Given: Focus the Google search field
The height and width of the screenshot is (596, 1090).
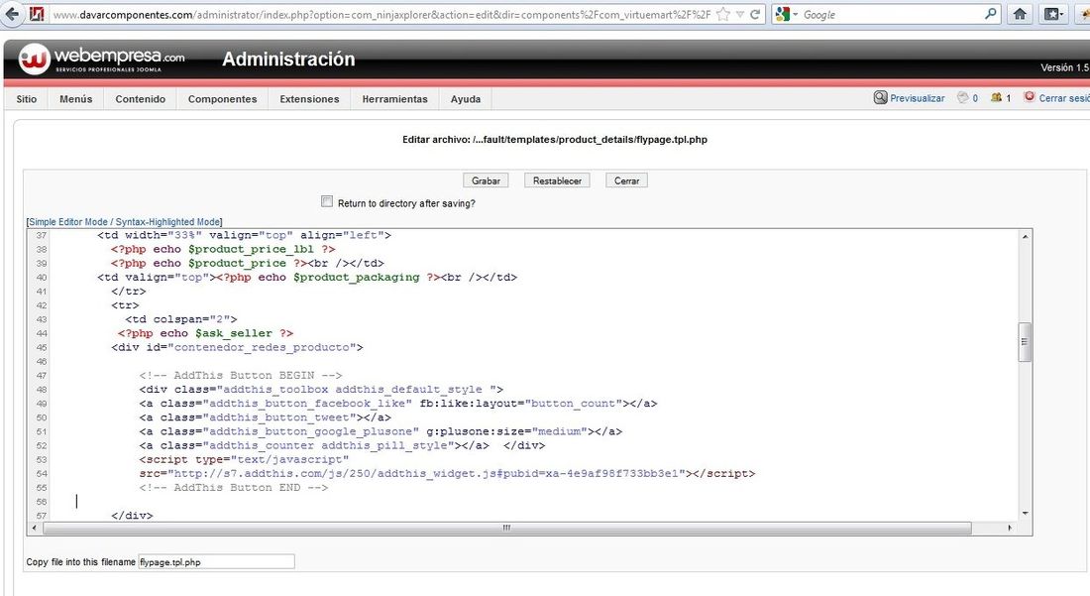Looking at the screenshot, I should click(892, 15).
